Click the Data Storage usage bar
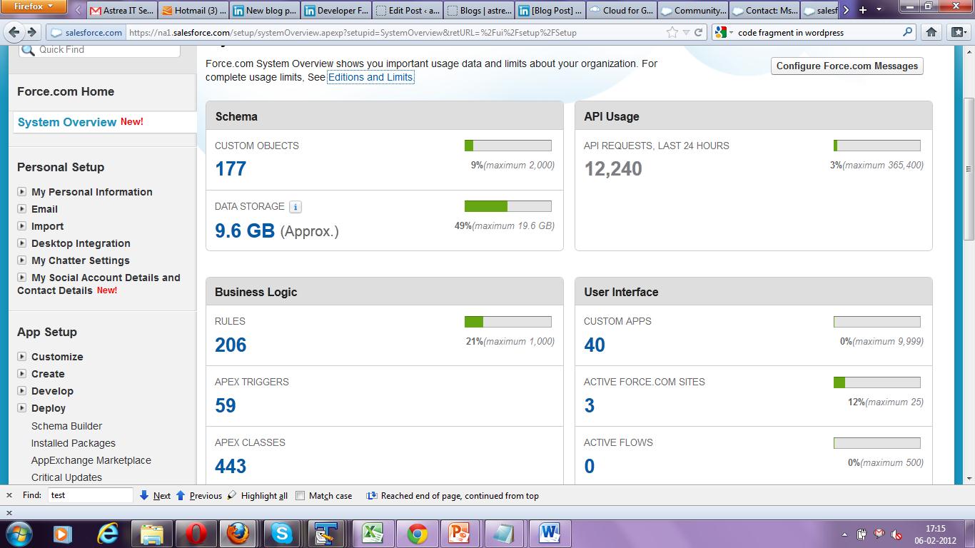Image resolution: width=975 pixels, height=548 pixels. [x=507, y=206]
